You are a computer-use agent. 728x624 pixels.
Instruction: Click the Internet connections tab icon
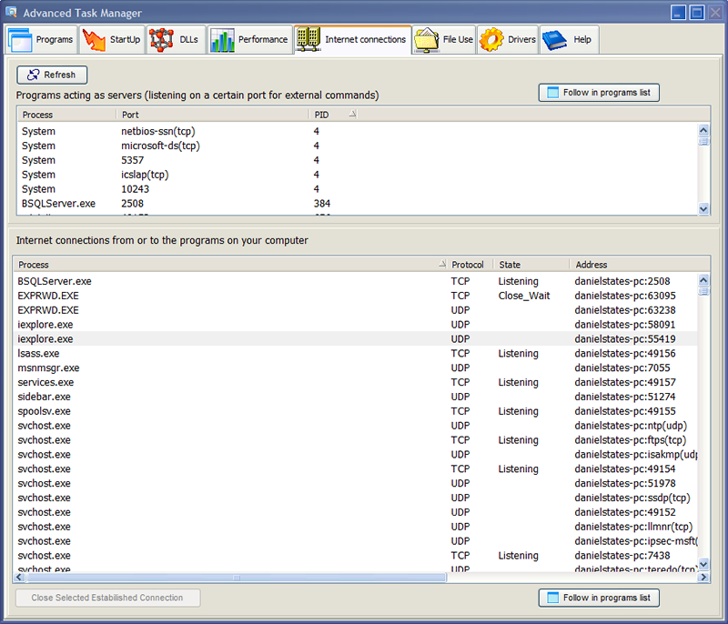click(x=308, y=40)
